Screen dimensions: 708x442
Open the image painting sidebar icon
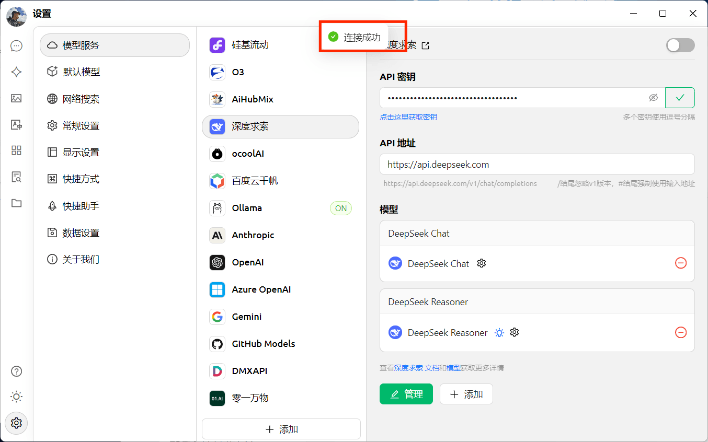coord(16,98)
